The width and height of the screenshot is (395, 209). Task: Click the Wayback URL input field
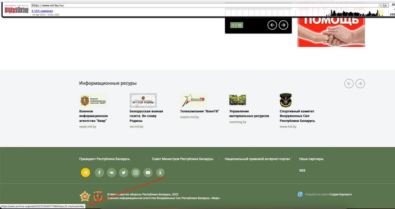[206, 5]
